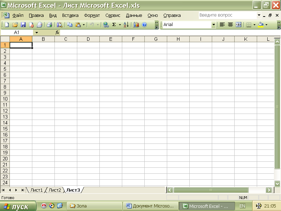Click the Excel workbook icon in the menu bar

click(x=6, y=15)
